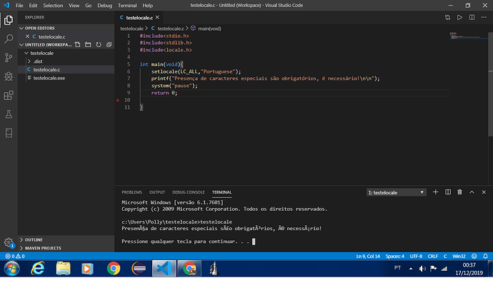
Task: Click New Folder icon in workspace header
Action: 88,45
